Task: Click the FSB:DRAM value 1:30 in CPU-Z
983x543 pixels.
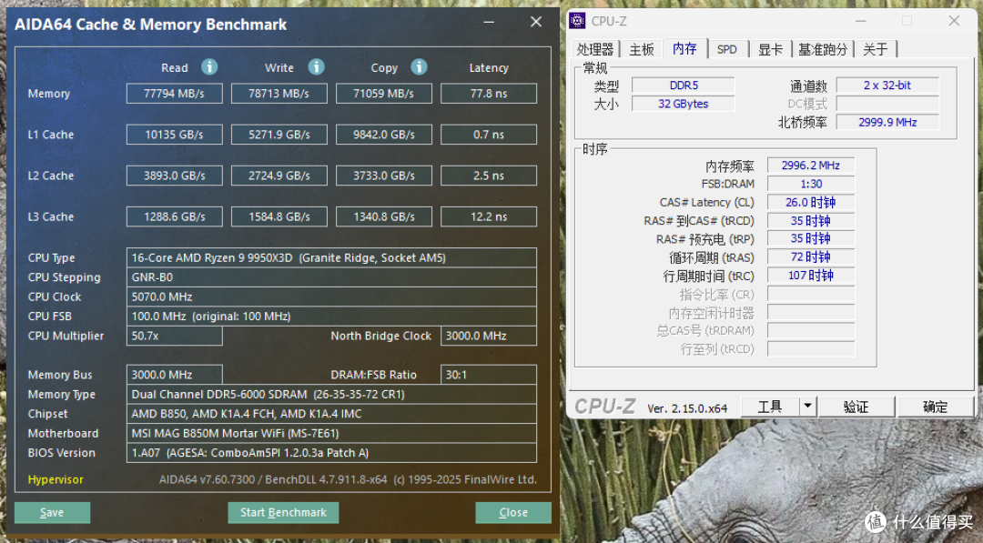Action: [x=811, y=184]
